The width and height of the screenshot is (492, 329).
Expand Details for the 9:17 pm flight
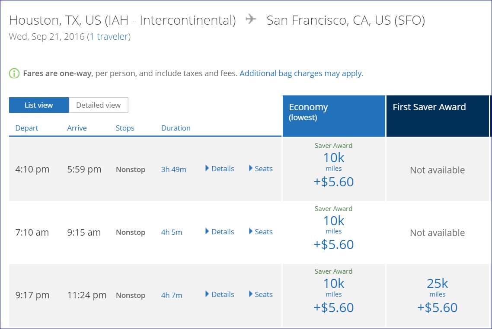click(x=220, y=294)
